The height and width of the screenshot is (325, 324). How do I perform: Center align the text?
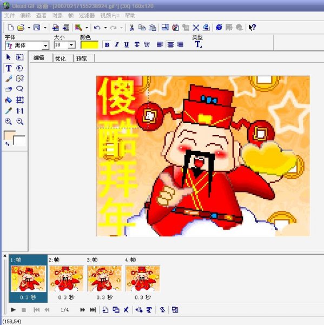170,44
